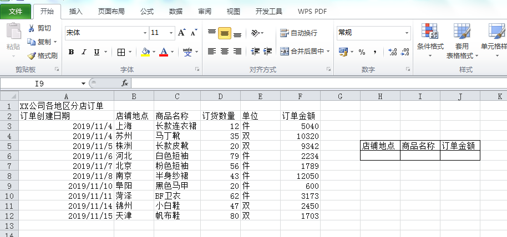
Task: Select cell containing 长款连衣裙
Action: click(x=177, y=126)
